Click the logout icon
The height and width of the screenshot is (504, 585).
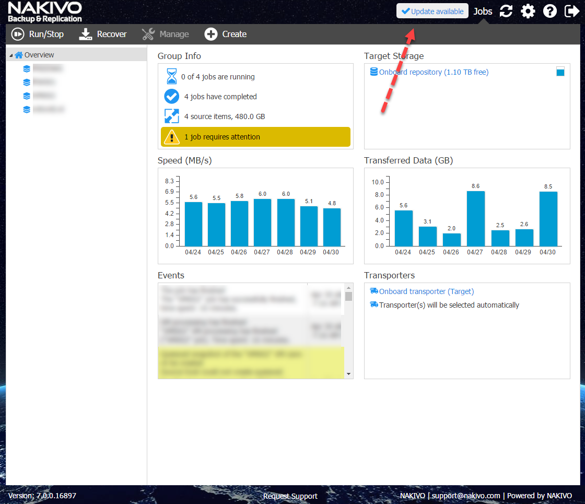click(x=572, y=11)
